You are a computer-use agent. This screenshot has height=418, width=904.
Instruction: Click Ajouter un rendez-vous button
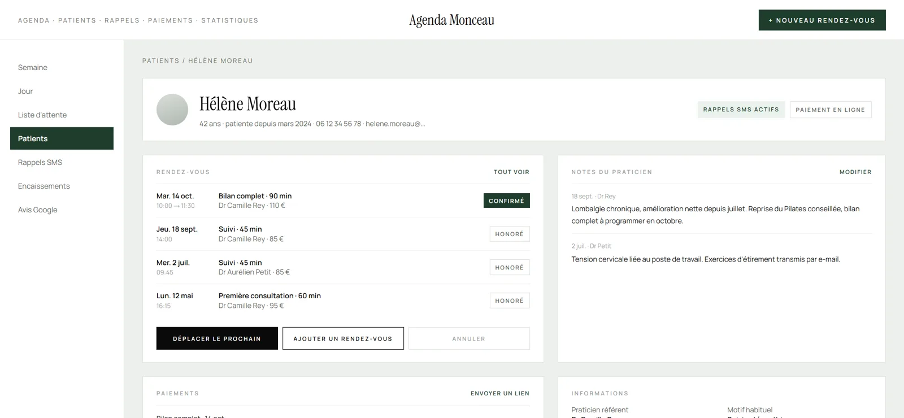pyautogui.click(x=343, y=338)
